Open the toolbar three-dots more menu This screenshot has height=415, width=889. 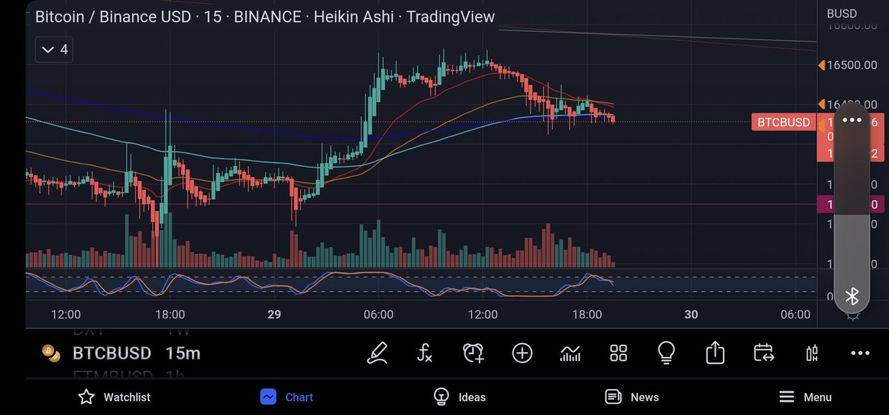(860, 353)
